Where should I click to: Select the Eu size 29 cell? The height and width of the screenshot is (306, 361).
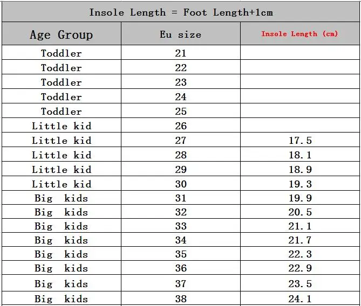pyautogui.click(x=181, y=170)
